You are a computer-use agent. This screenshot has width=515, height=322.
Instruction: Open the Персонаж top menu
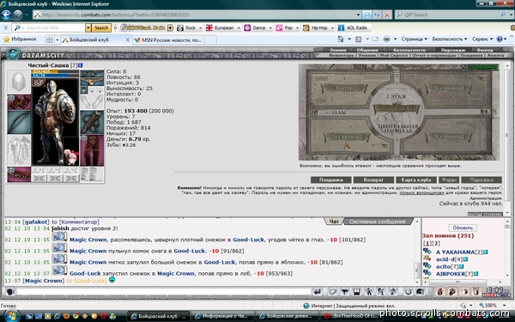pos(453,50)
